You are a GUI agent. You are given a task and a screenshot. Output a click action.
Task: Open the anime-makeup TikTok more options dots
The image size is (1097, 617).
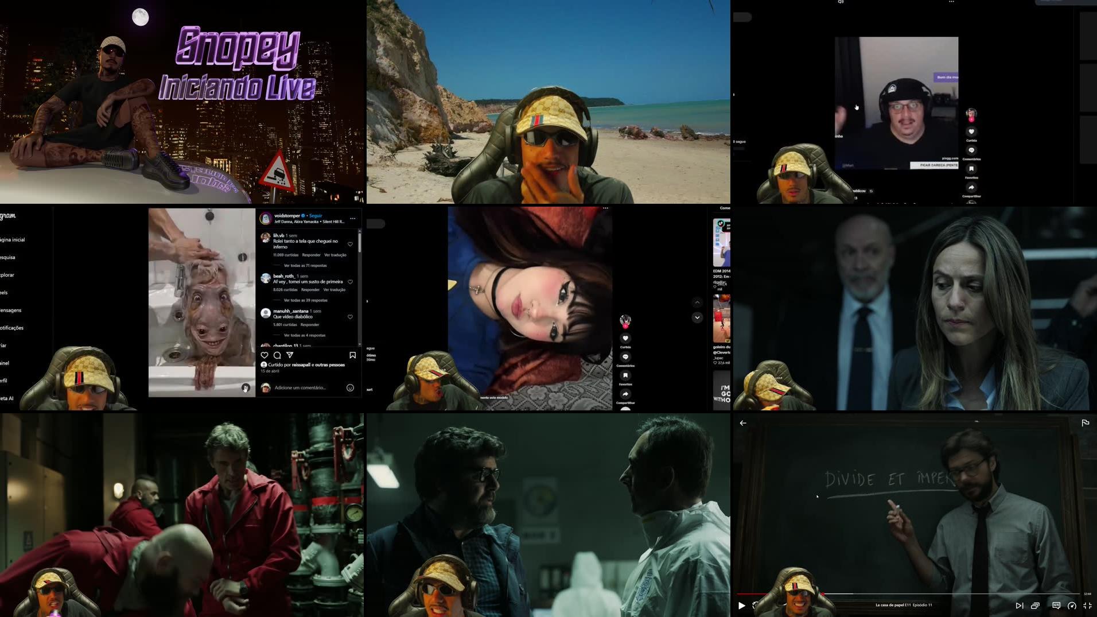click(605, 208)
